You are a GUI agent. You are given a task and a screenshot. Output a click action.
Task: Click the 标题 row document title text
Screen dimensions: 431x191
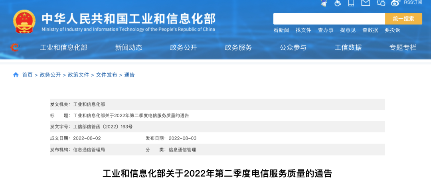pos(131,116)
